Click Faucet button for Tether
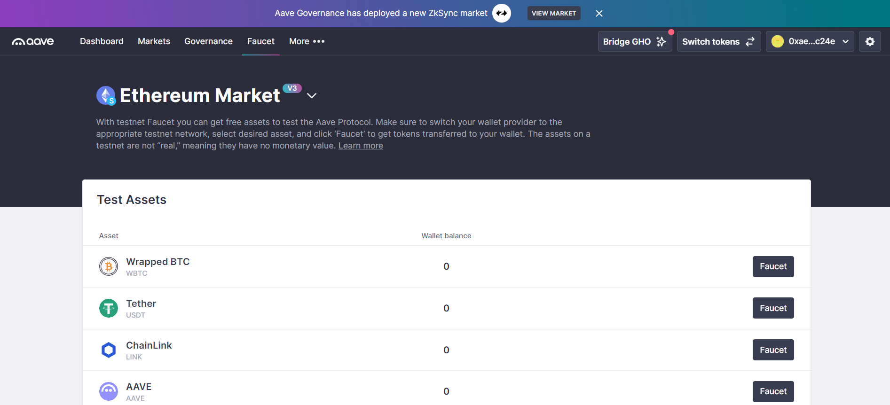This screenshot has width=890, height=405. point(773,308)
